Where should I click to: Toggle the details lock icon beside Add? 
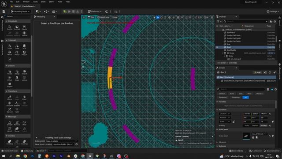[275, 72]
